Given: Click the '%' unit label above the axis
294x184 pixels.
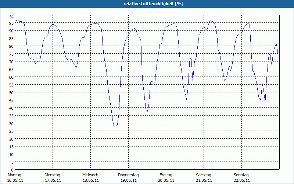Looking at the screenshot, I should click(12, 17).
